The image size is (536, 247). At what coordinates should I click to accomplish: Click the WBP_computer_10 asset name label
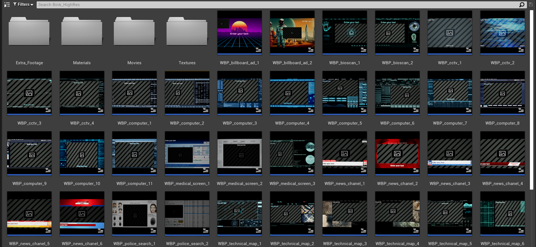tap(82, 184)
